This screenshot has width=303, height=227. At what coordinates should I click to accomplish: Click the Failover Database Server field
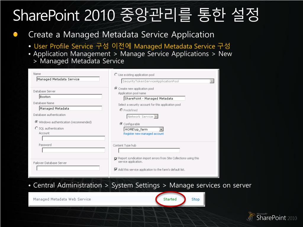click(68, 168)
